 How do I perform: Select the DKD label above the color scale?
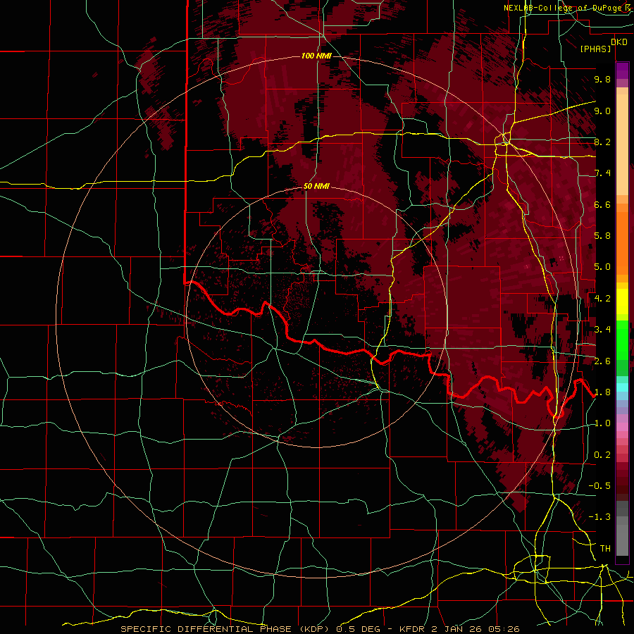point(619,42)
